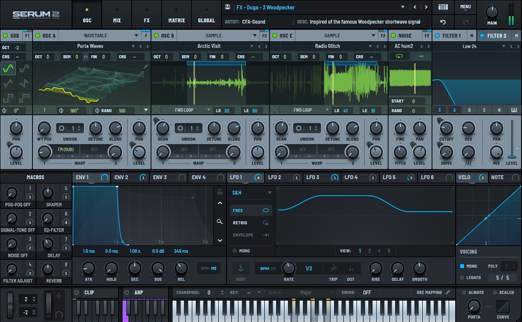Image resolution: width=522 pixels, height=322 pixels.
Task: Toggle FILTER 1 enable switch
Action: [x=437, y=35]
